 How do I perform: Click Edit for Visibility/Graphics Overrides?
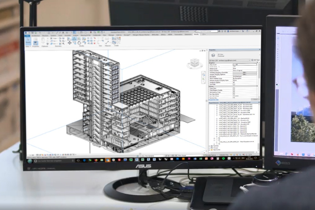click(245, 73)
